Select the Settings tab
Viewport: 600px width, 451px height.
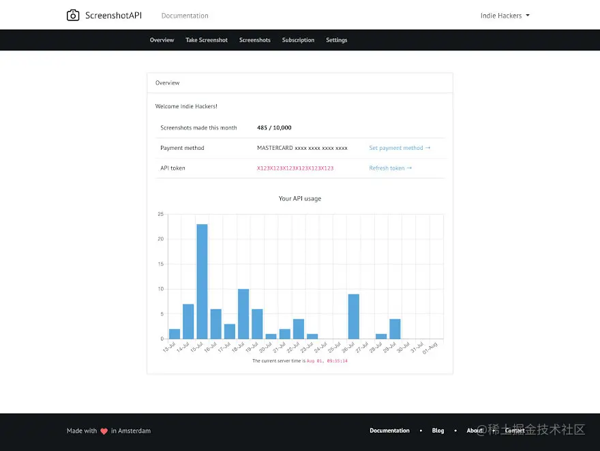coord(337,40)
